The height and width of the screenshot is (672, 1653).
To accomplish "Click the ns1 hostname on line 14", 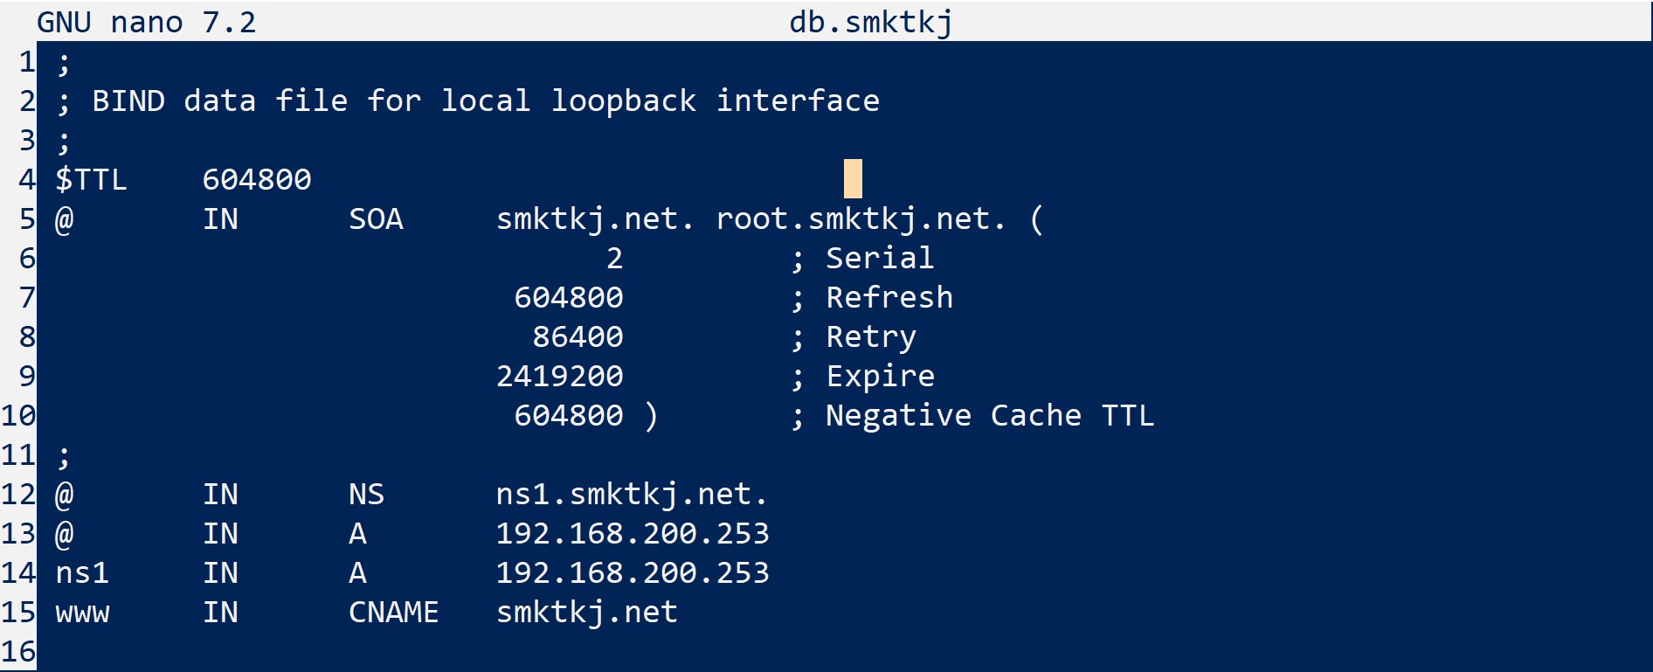I will 82,572.
